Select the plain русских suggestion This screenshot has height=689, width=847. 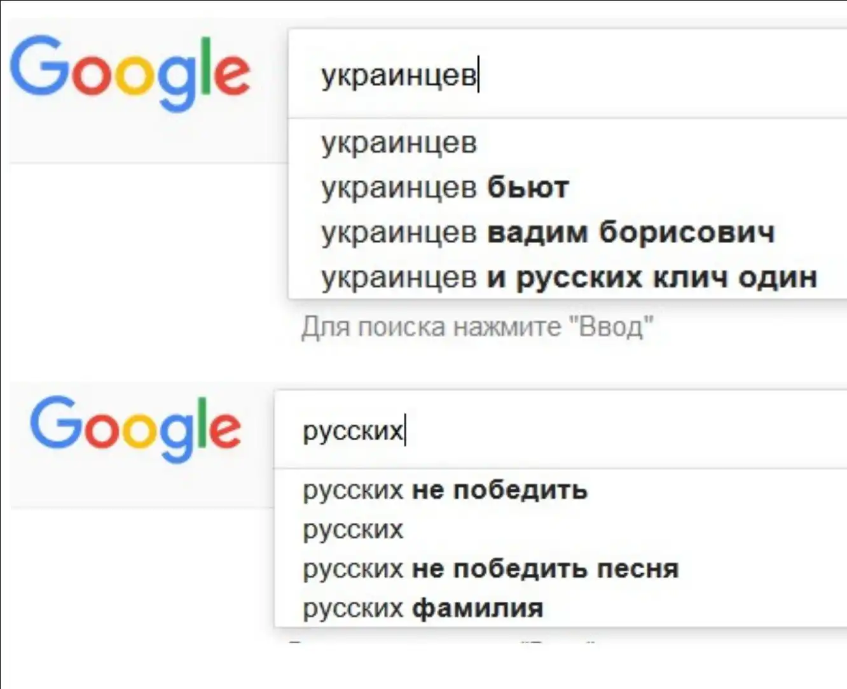click(x=353, y=529)
